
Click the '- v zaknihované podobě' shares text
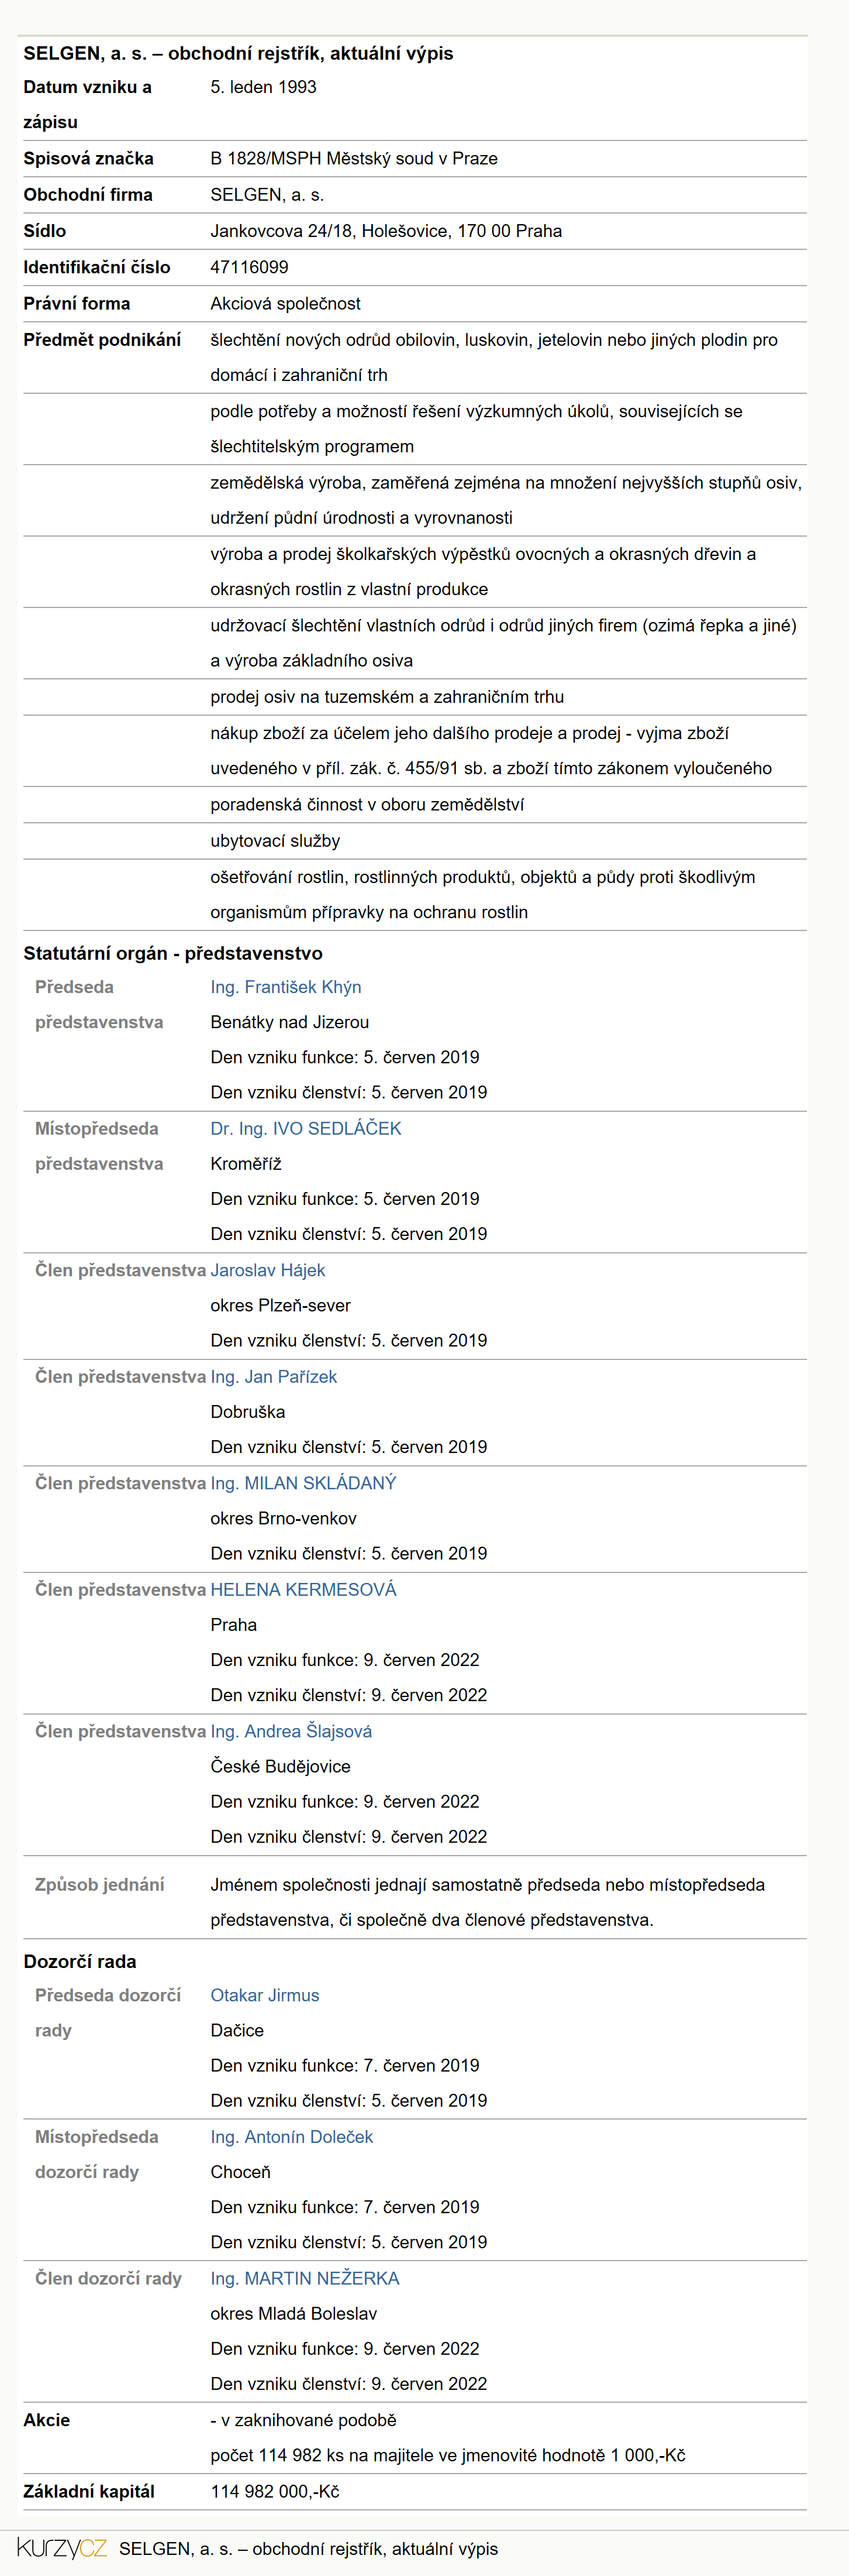pos(303,2420)
